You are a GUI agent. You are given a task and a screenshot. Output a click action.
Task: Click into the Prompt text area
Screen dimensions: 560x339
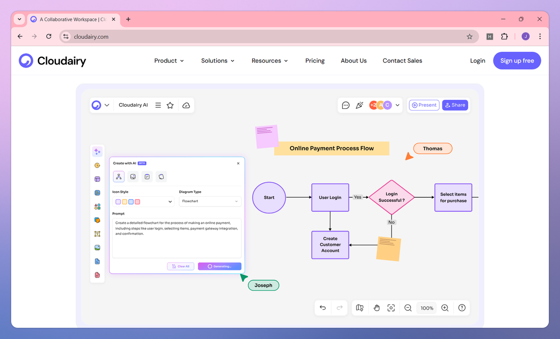[177, 238]
